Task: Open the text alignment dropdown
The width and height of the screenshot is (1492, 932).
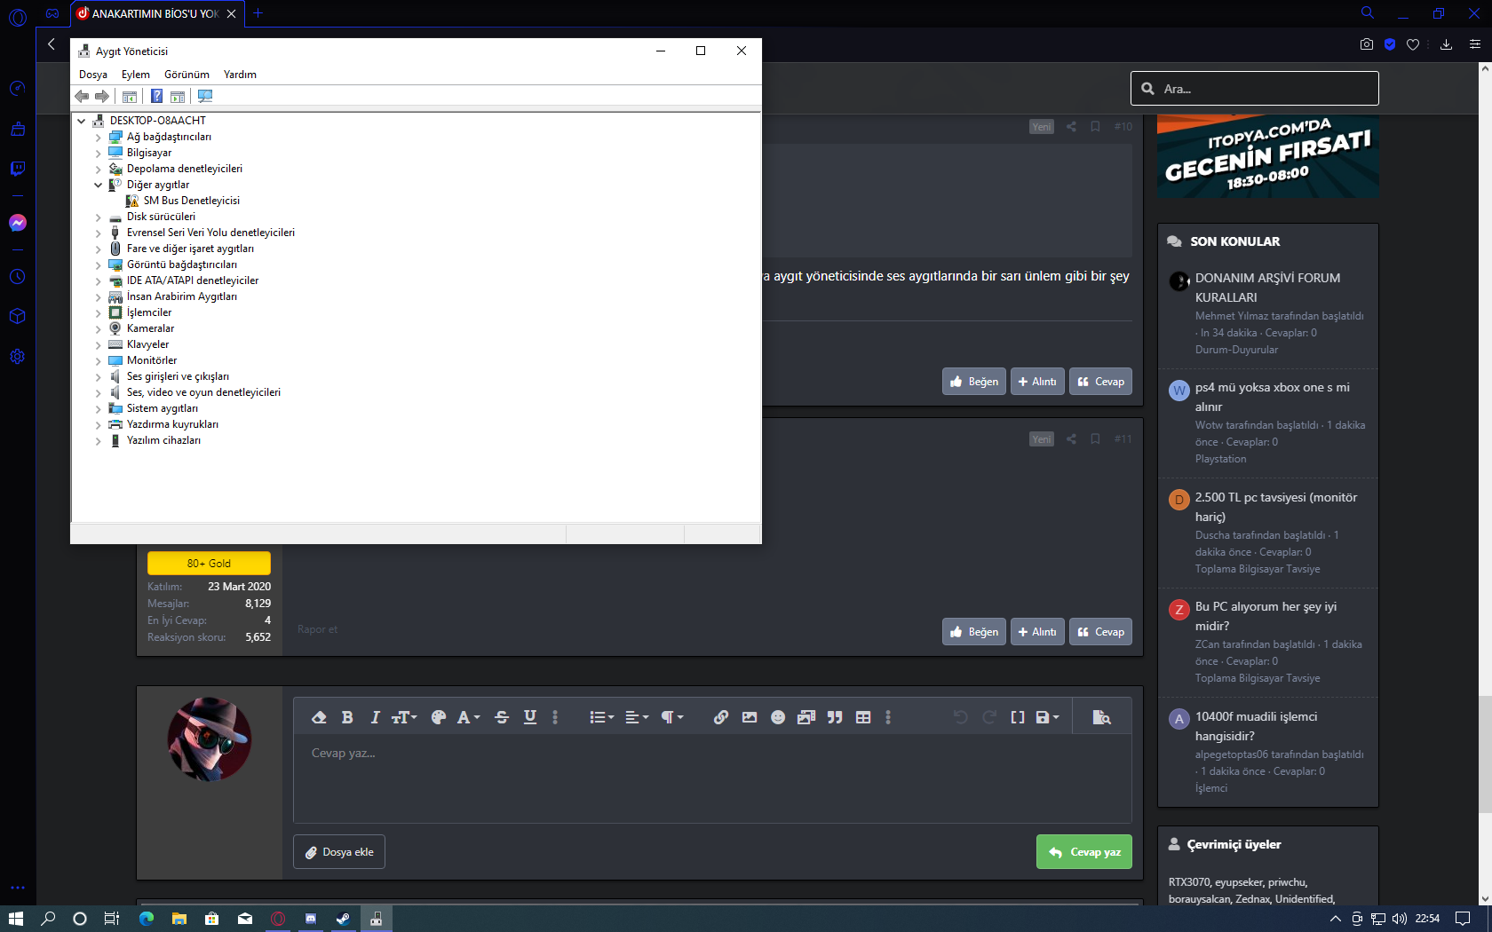Action: pos(638,717)
